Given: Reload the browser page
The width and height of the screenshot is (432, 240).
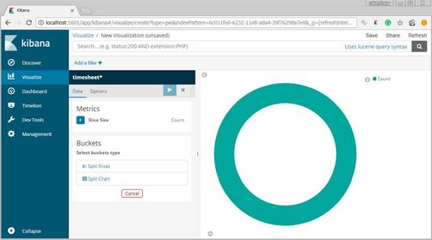Looking at the screenshot, I should click(29, 23).
